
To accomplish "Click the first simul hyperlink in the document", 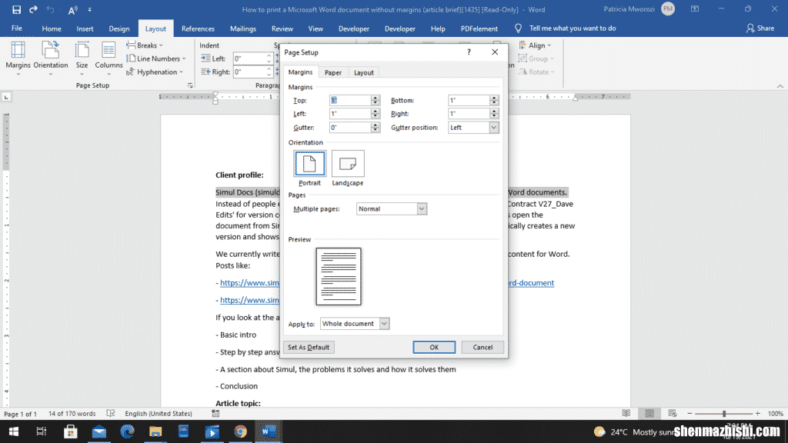I will (250, 283).
